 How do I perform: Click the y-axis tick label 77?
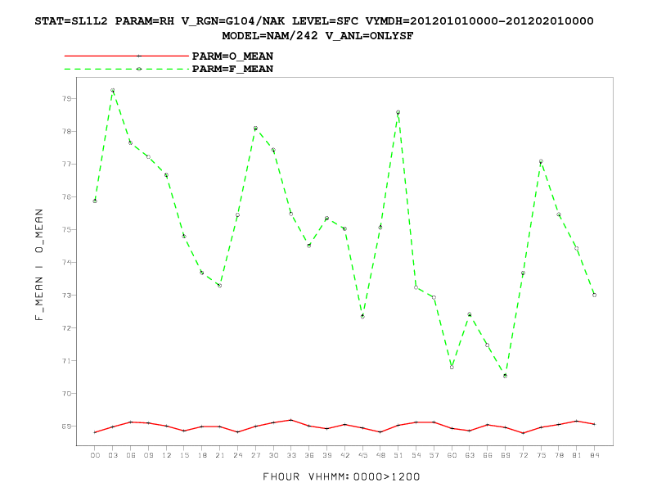[66, 164]
